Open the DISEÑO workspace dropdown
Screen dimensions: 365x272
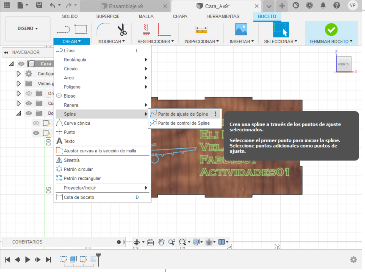tap(28, 29)
